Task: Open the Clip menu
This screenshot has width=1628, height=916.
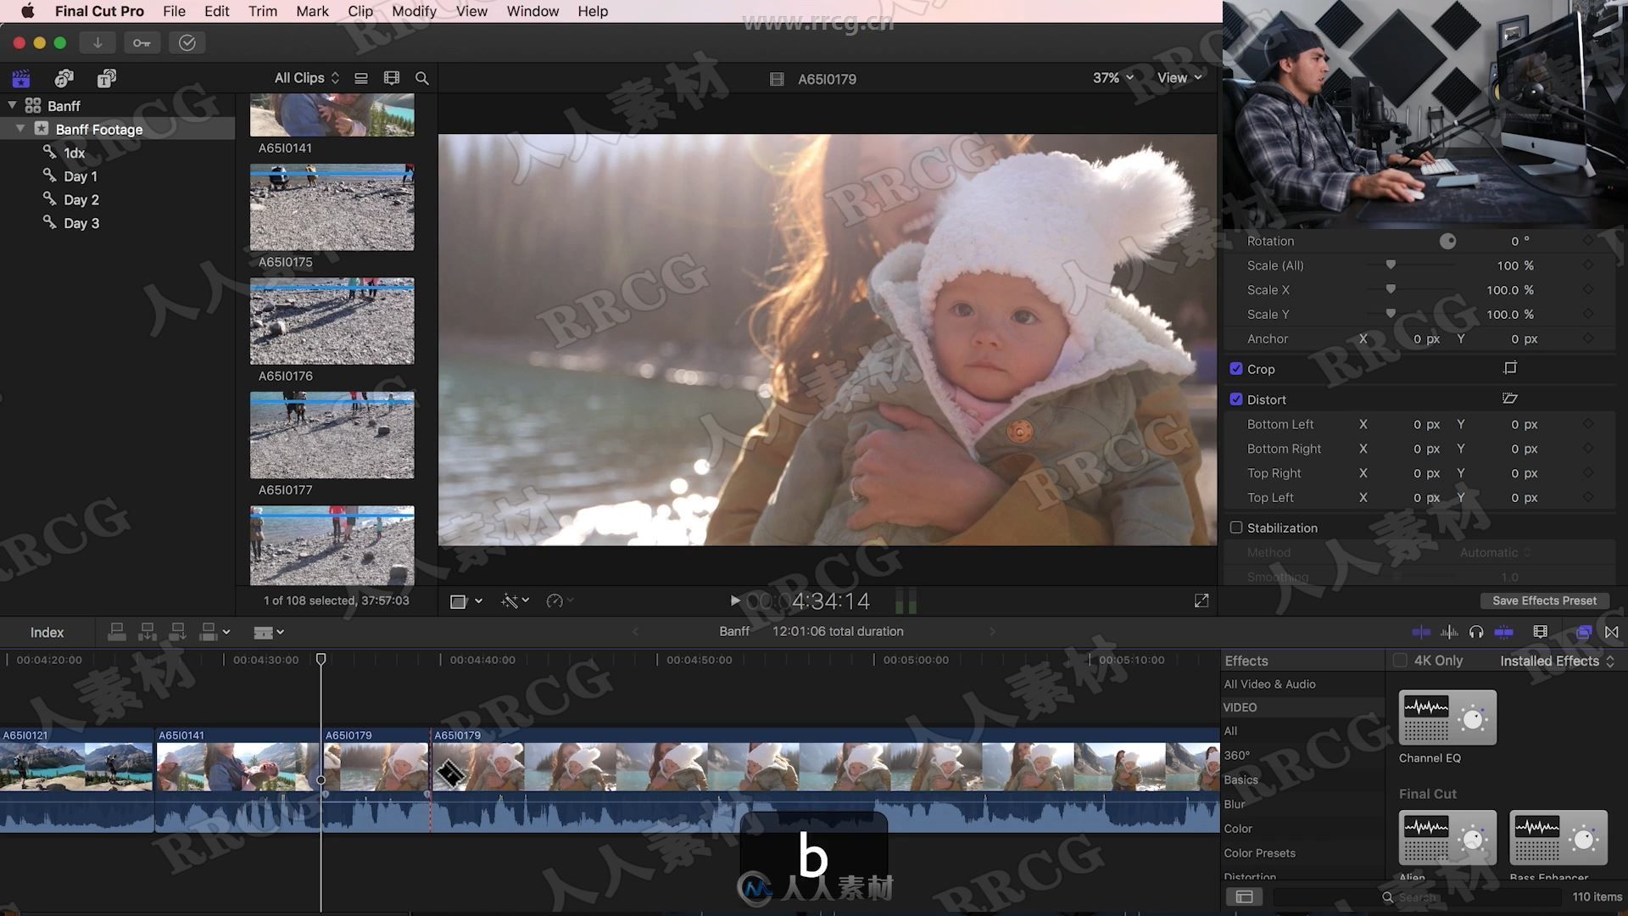Action: 360,11
